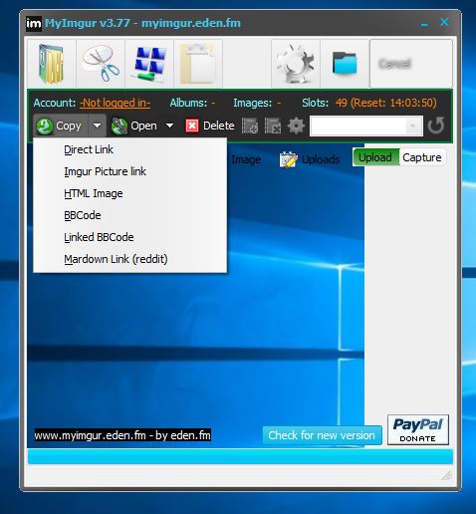
Task: Open www.myimgur.eden.fm link at bottom
Action: tap(122, 435)
